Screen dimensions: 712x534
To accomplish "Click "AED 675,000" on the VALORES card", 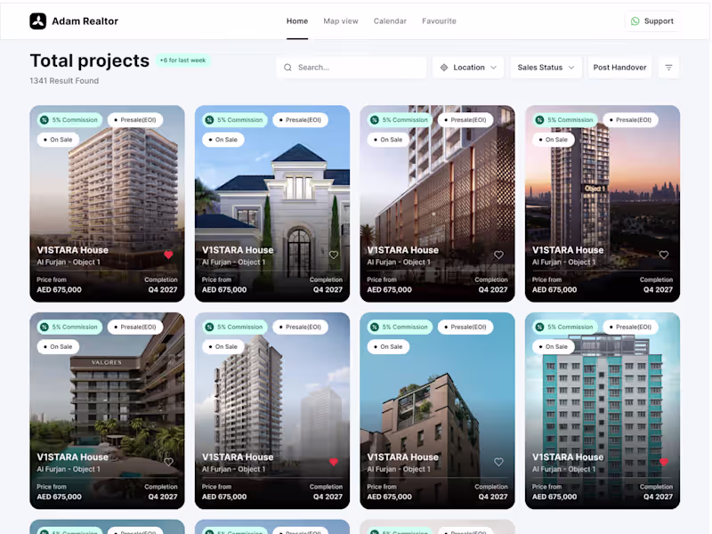I will [59, 497].
